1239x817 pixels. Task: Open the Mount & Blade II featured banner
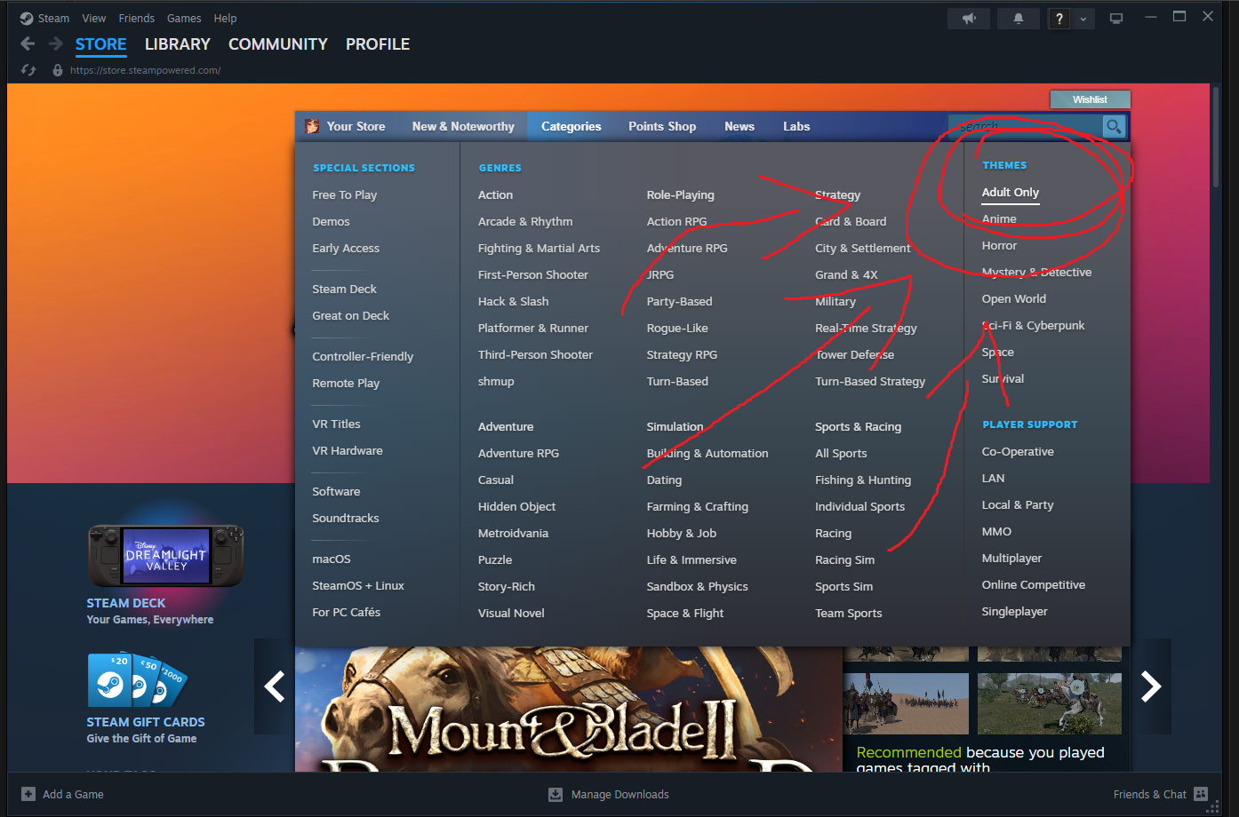(x=569, y=709)
